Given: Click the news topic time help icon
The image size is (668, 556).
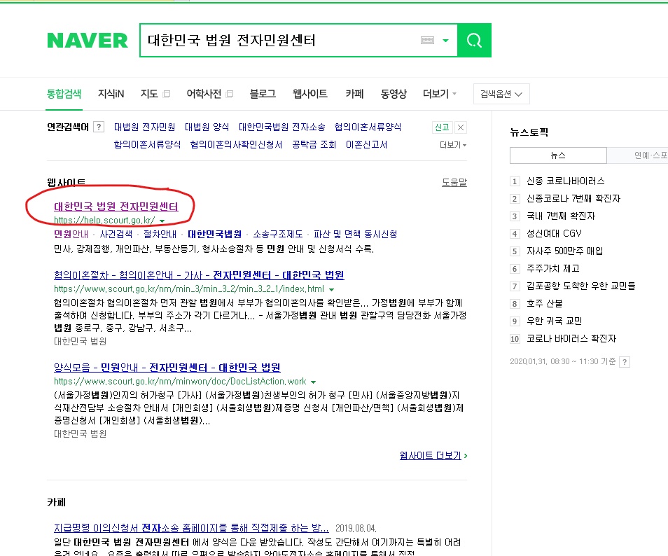Looking at the screenshot, I should pos(624,362).
